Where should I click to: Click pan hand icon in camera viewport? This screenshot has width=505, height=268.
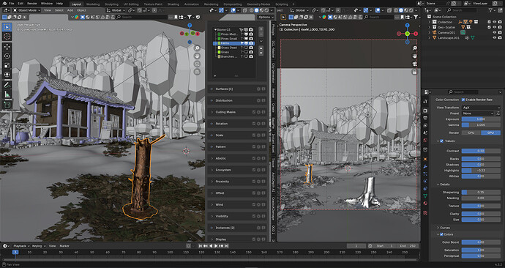[414, 56]
